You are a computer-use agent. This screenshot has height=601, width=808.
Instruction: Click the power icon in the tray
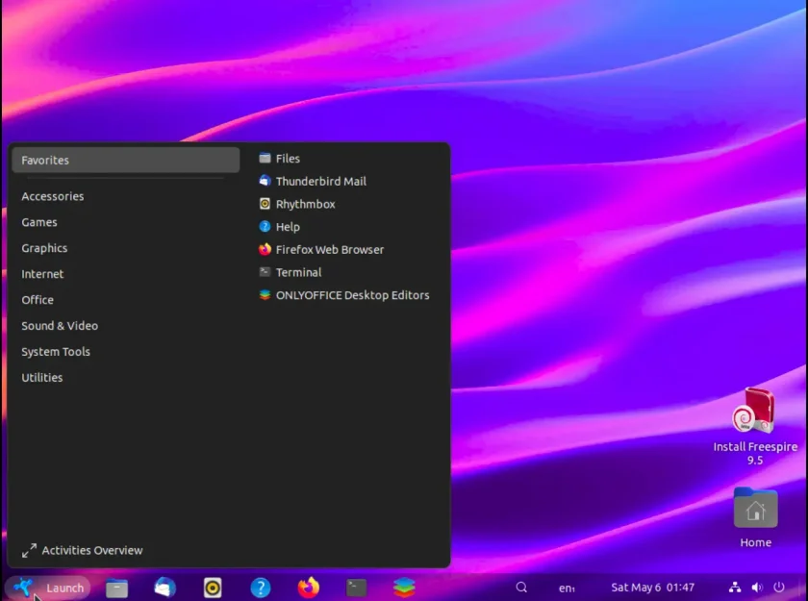779,588
